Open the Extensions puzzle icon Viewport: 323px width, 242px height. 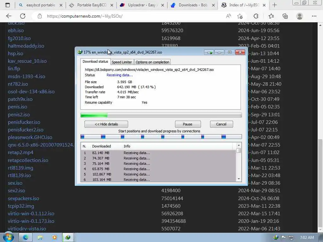pos(256,16)
